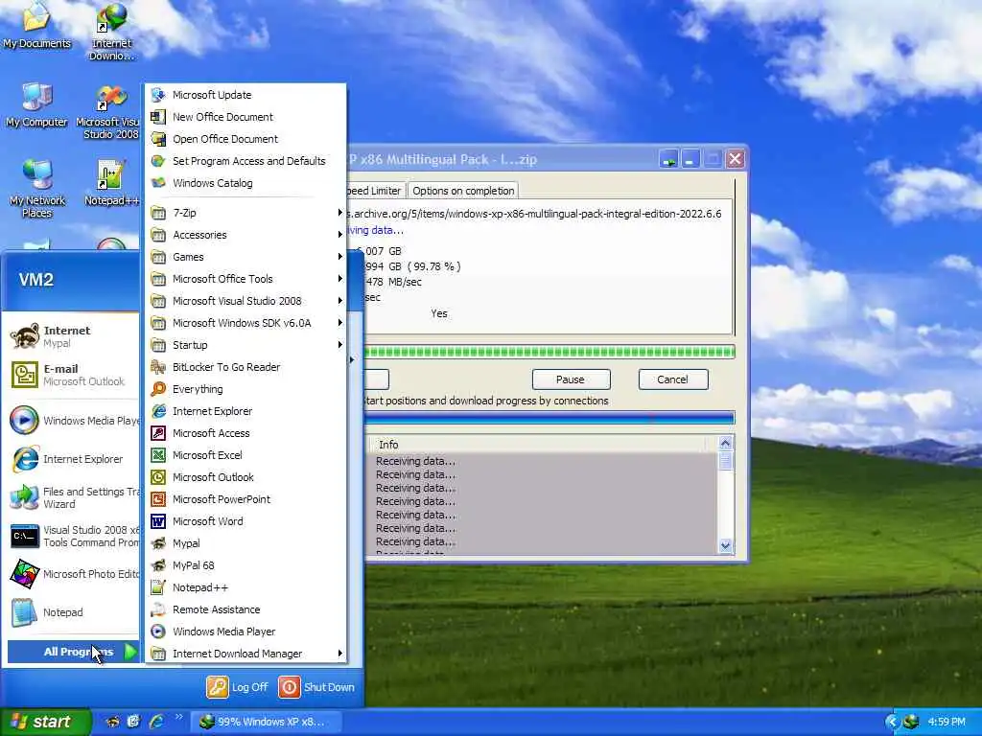The width and height of the screenshot is (982, 736).
Task: Launch Set Program Access and Defaults
Action: point(245,161)
